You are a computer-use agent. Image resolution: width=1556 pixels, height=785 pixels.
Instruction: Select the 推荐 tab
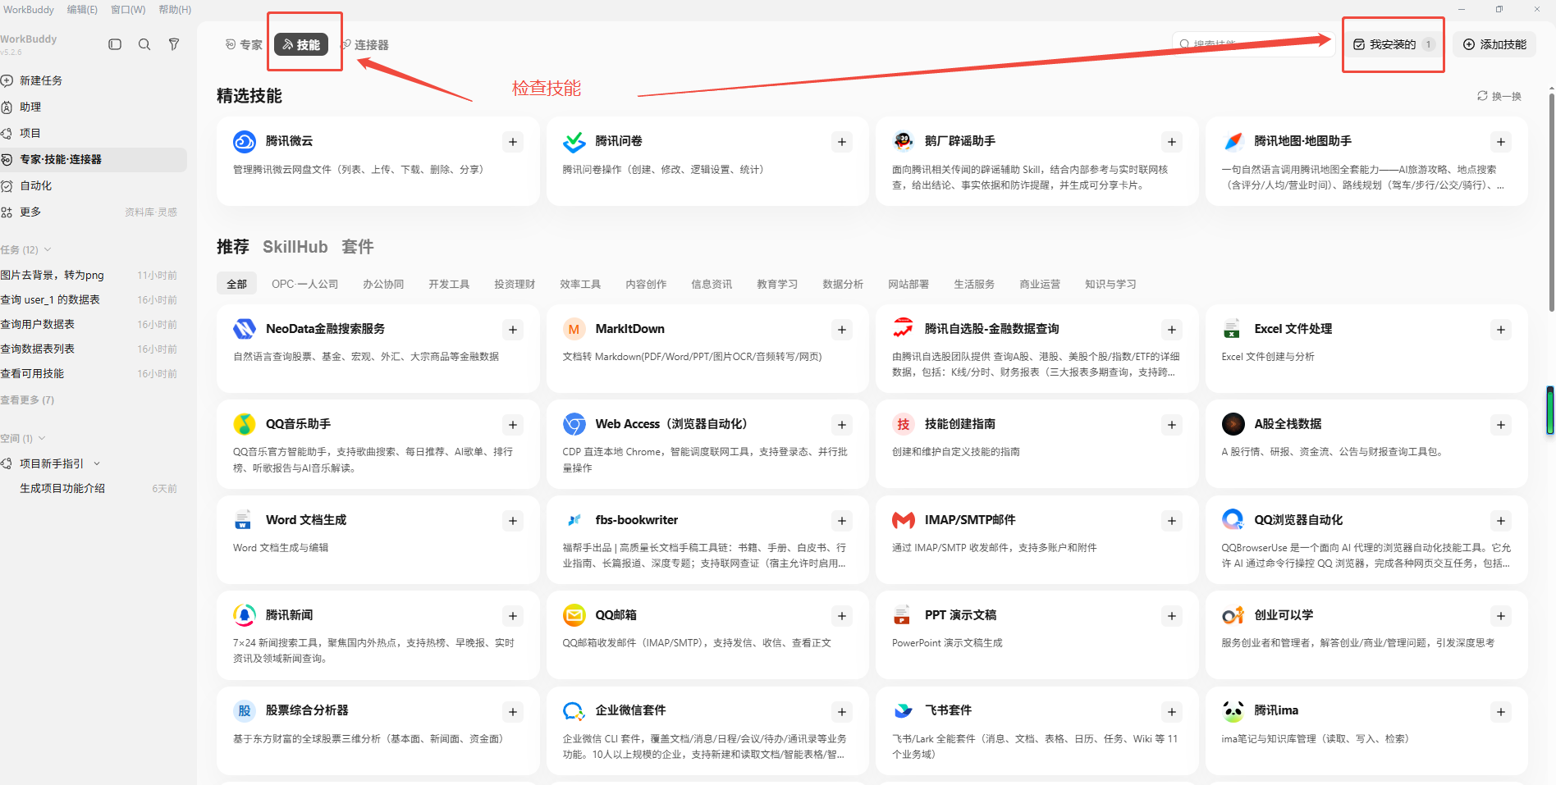232,247
